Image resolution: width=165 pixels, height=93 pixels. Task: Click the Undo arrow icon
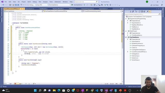tap(21, 5)
